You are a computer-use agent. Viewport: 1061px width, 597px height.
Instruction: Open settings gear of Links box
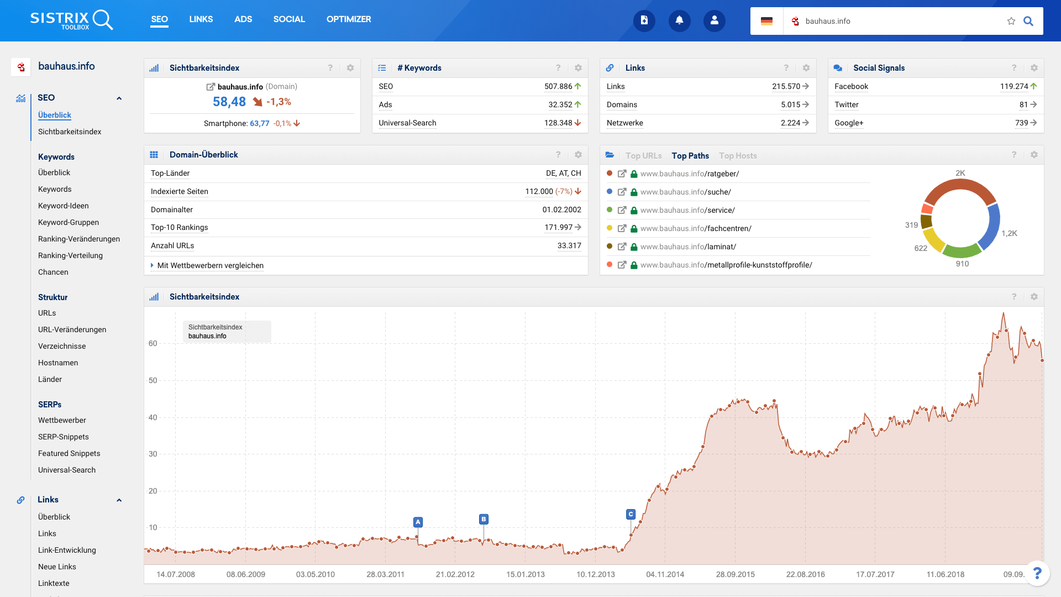coord(806,68)
